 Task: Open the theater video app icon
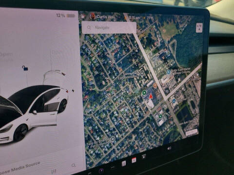tap(144, 157)
